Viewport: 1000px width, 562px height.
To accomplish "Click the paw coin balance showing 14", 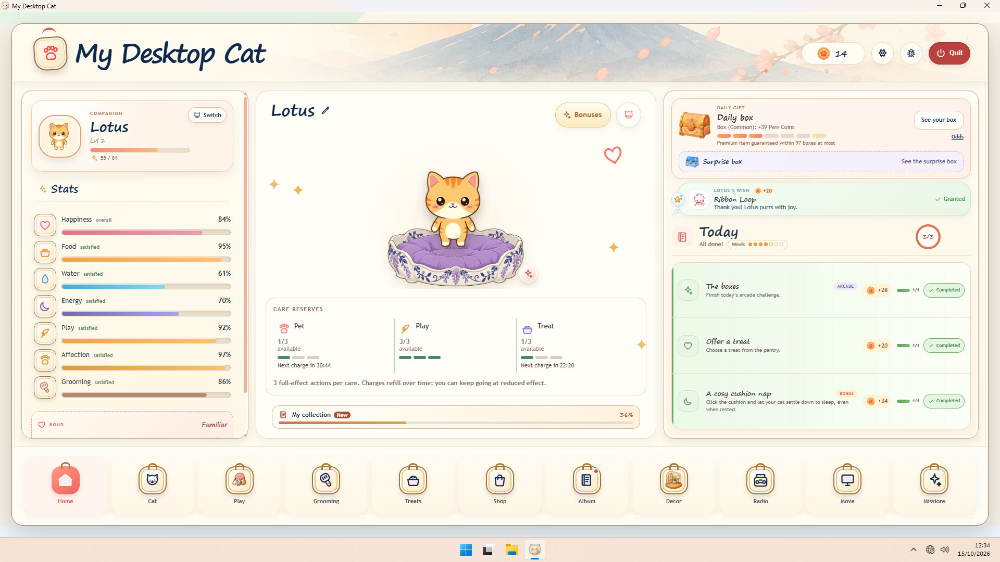I will 833,54.
